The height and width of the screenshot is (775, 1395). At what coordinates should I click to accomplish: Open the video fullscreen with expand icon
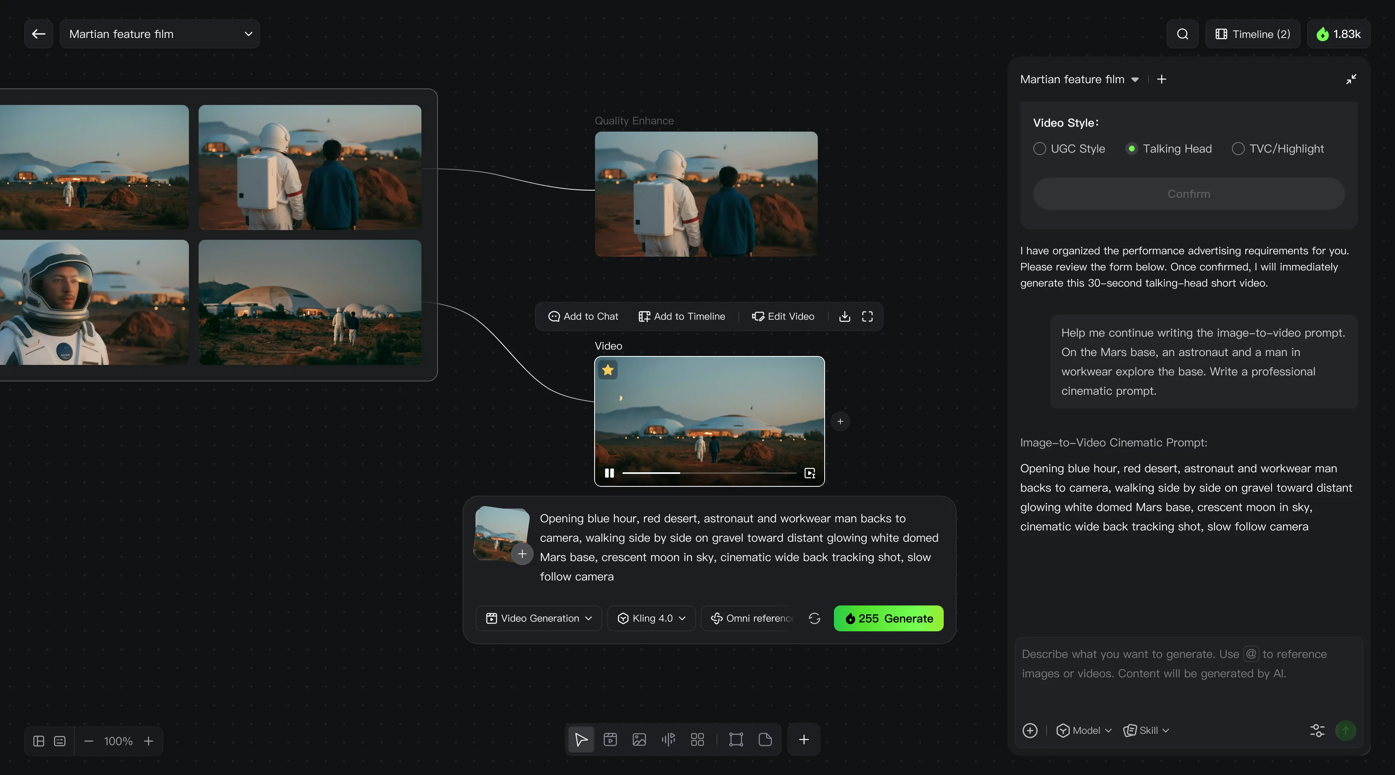[867, 316]
